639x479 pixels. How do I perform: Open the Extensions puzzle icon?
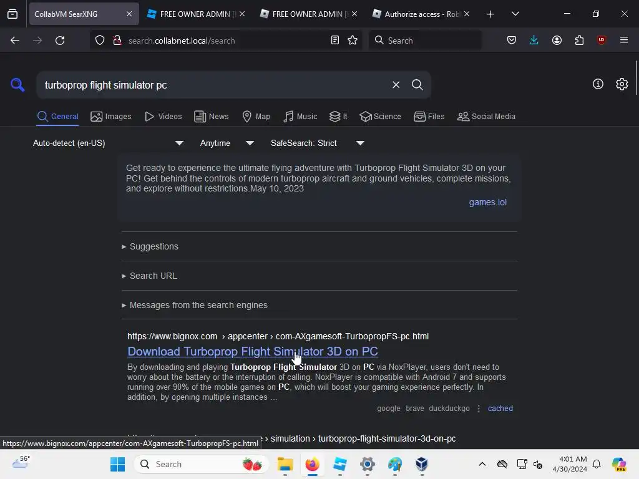tap(579, 41)
